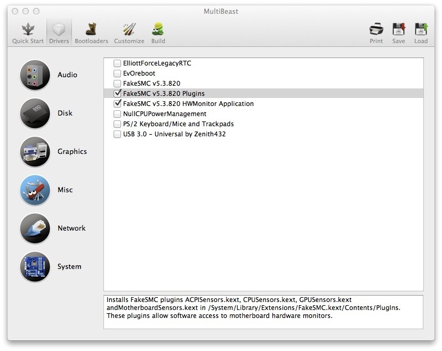Click the Network label in sidebar
This screenshot has height=351, width=442.
click(71, 228)
